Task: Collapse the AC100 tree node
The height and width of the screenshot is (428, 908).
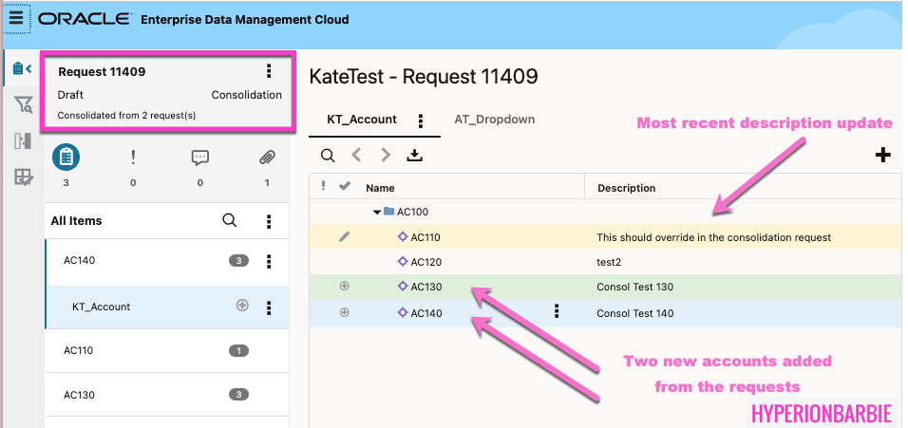Action: pyautogui.click(x=377, y=212)
